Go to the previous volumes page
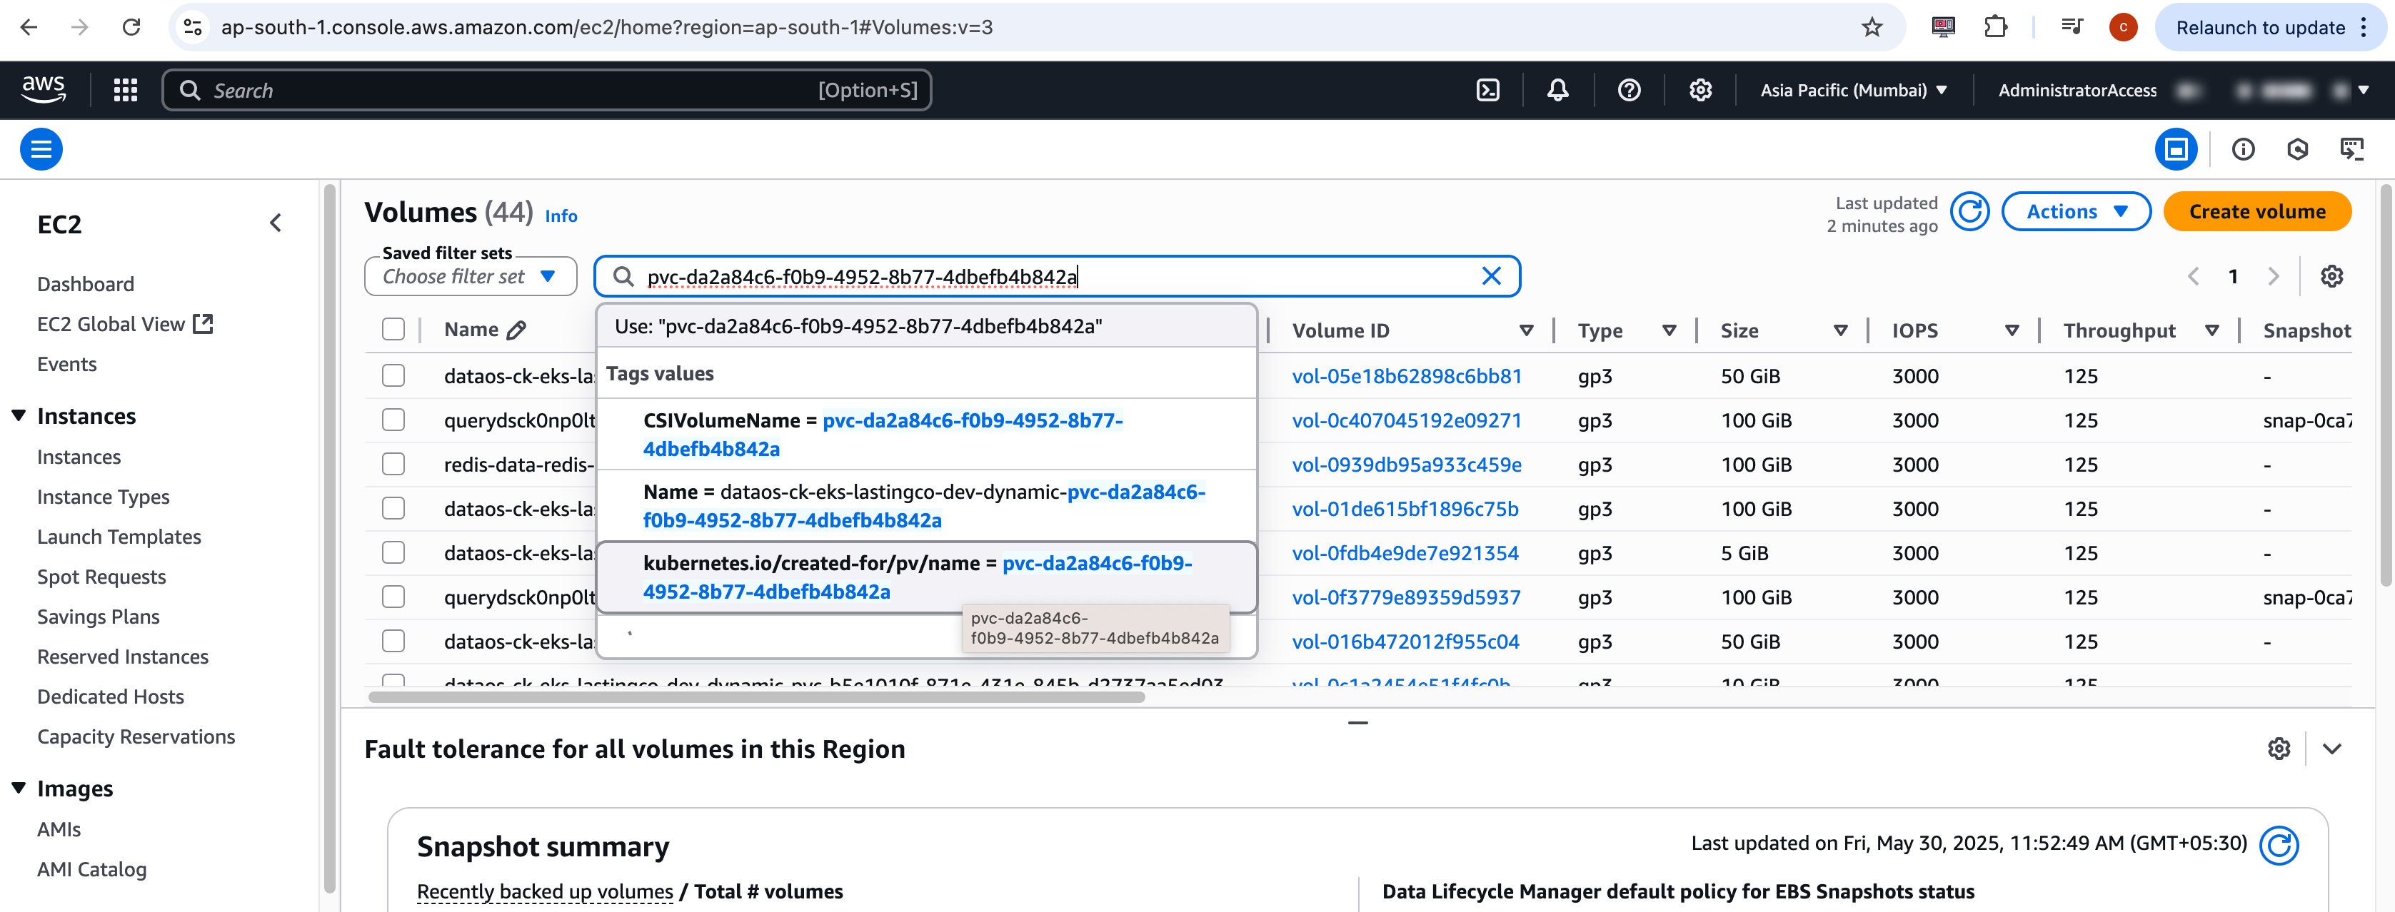 tap(2193, 276)
